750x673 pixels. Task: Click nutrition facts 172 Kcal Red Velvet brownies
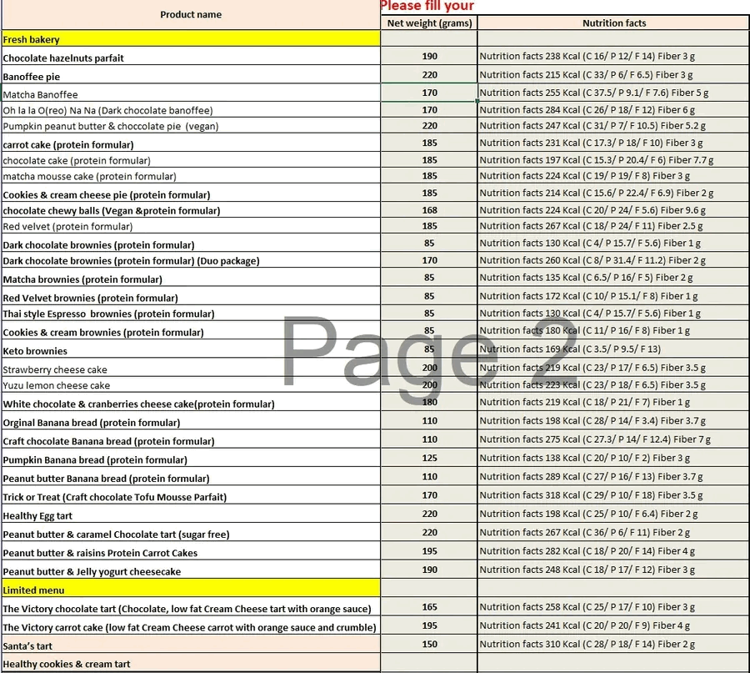coord(613,296)
